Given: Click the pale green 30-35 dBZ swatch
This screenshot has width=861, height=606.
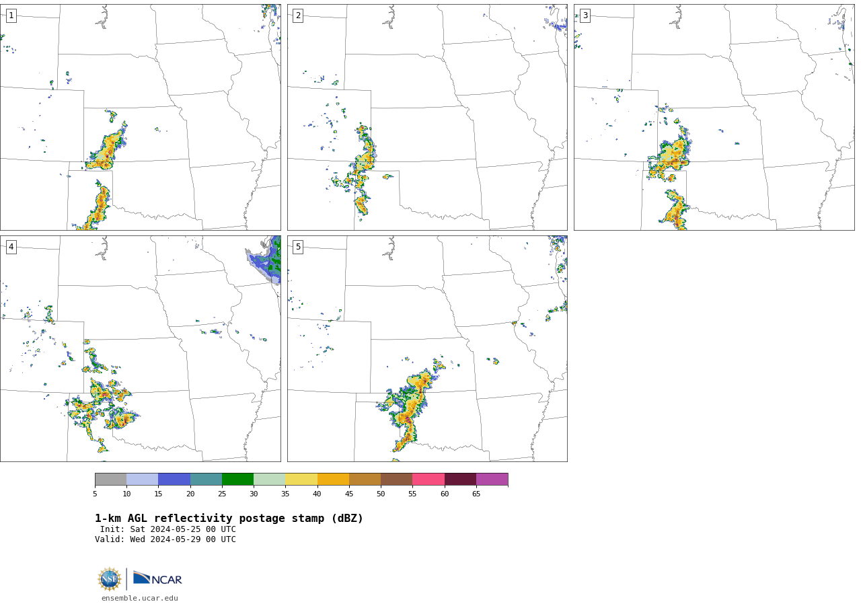Looking at the screenshot, I should [270, 480].
